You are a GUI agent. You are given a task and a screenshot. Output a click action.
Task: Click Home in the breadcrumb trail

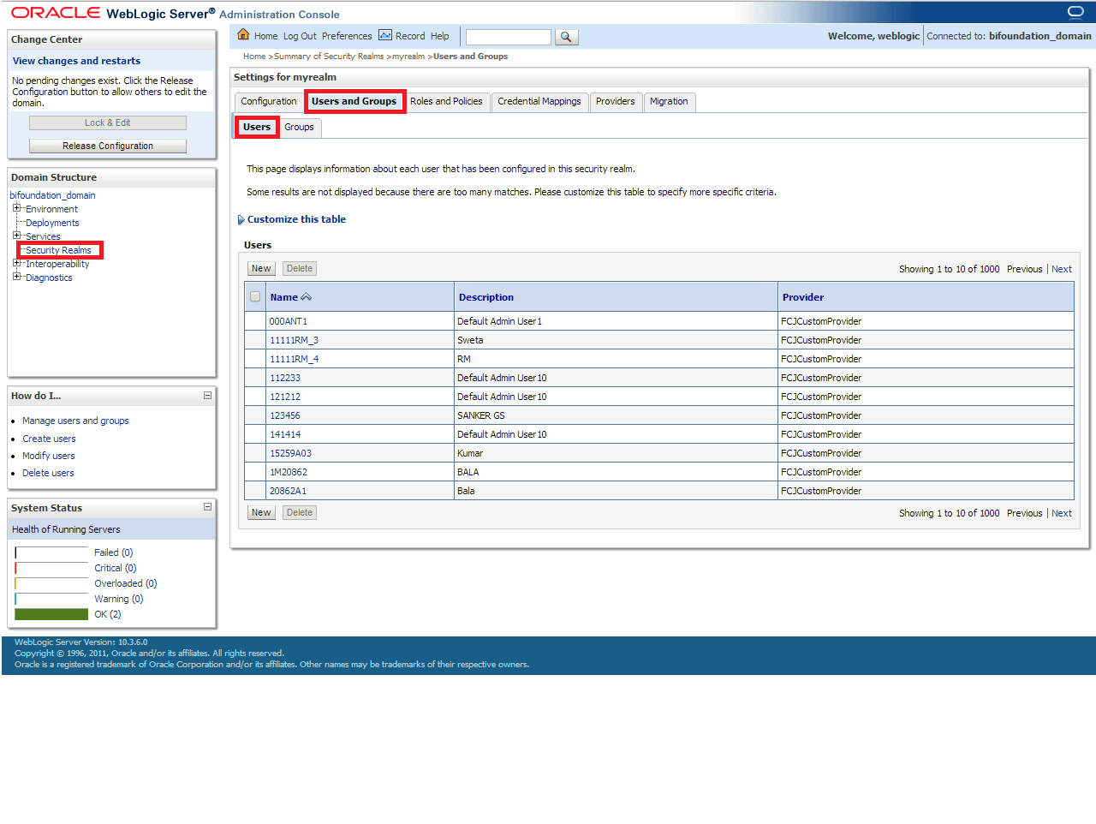coord(254,57)
